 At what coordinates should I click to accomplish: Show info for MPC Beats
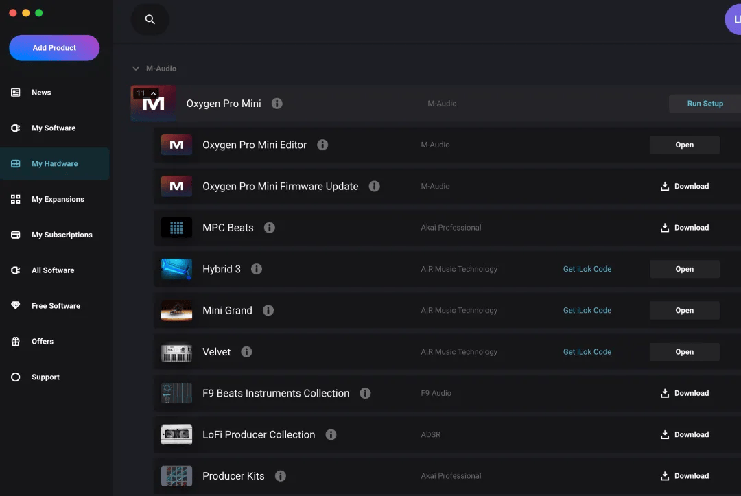pos(270,228)
